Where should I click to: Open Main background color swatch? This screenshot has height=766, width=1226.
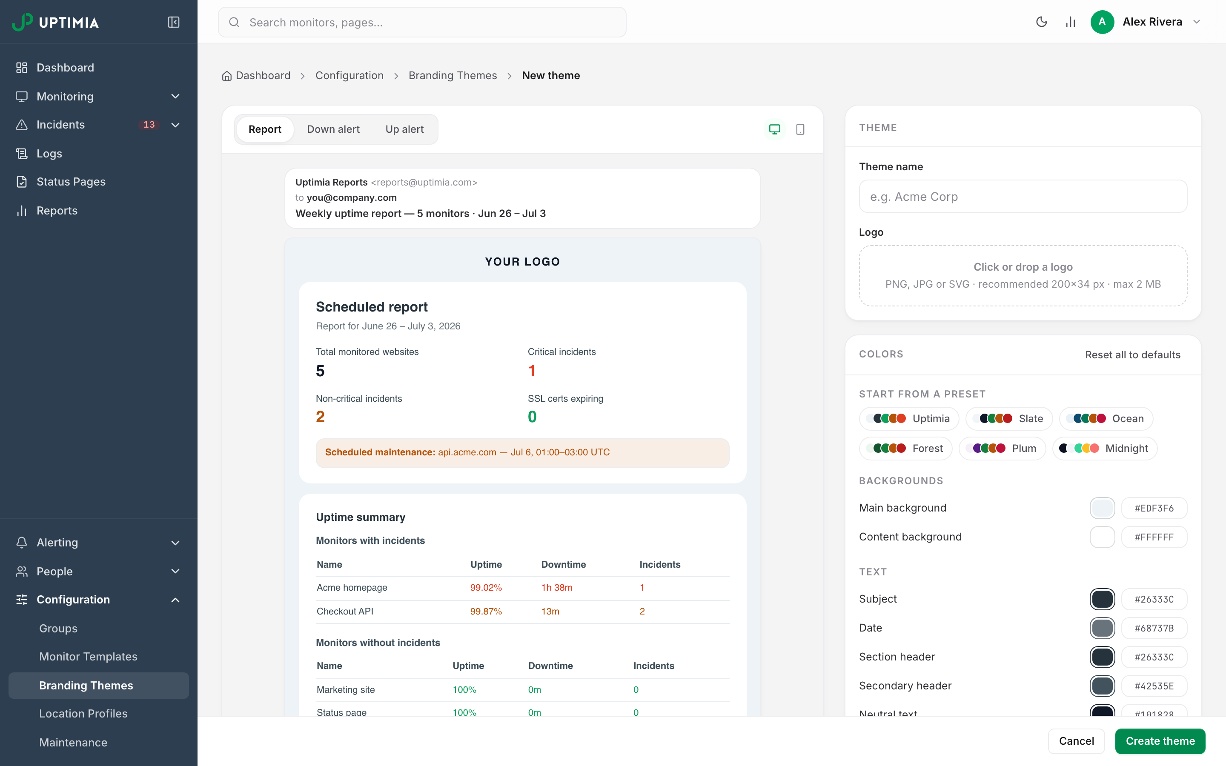click(x=1103, y=508)
